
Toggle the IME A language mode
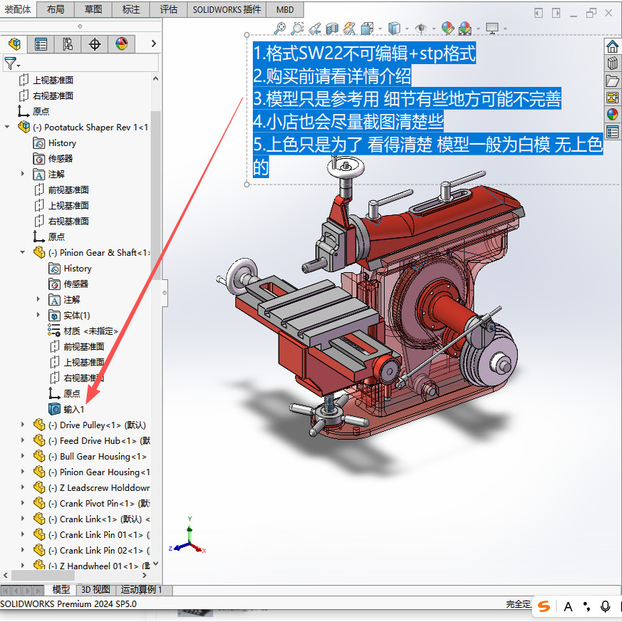pos(568,606)
